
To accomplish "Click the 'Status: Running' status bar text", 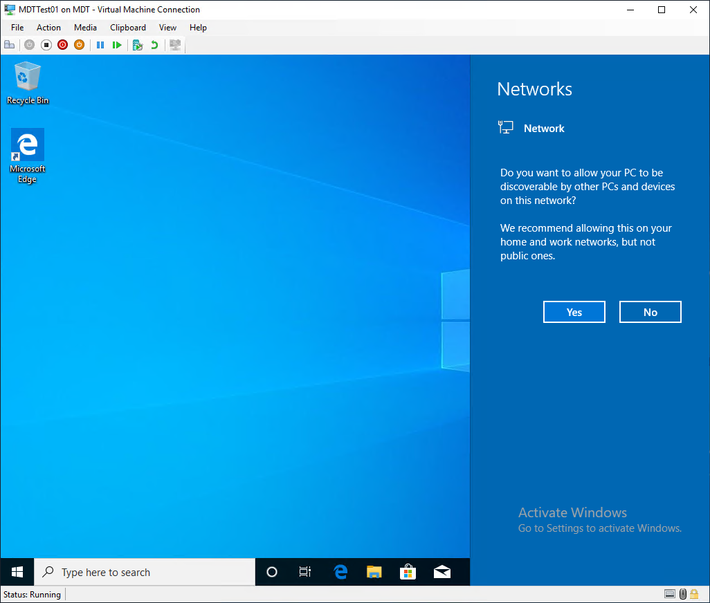I will coord(32,595).
